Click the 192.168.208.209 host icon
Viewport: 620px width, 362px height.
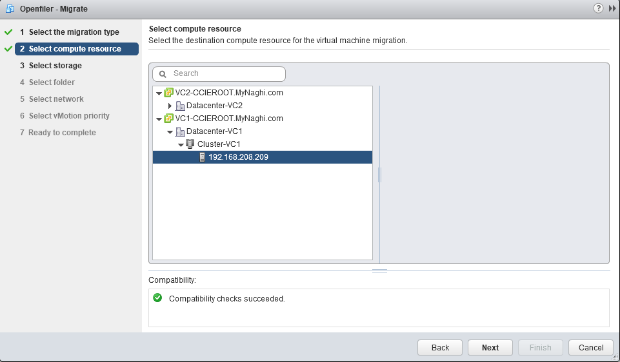click(202, 157)
